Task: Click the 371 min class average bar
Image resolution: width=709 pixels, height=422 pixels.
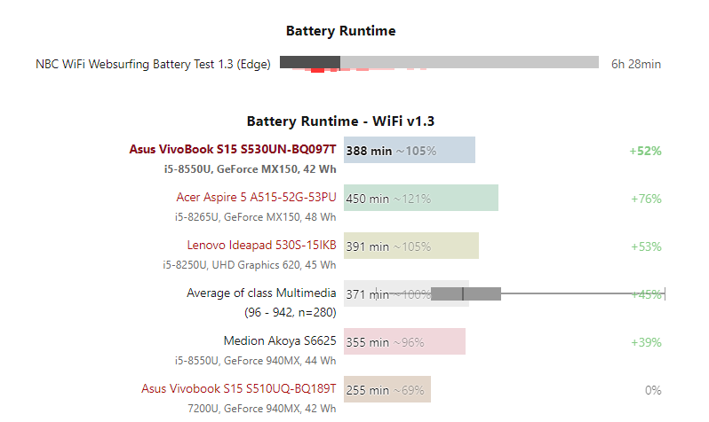Action: (406, 293)
